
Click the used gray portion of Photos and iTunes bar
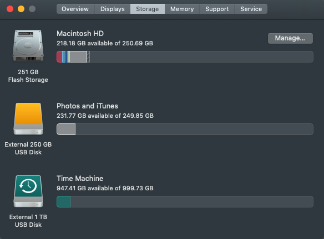pos(66,129)
